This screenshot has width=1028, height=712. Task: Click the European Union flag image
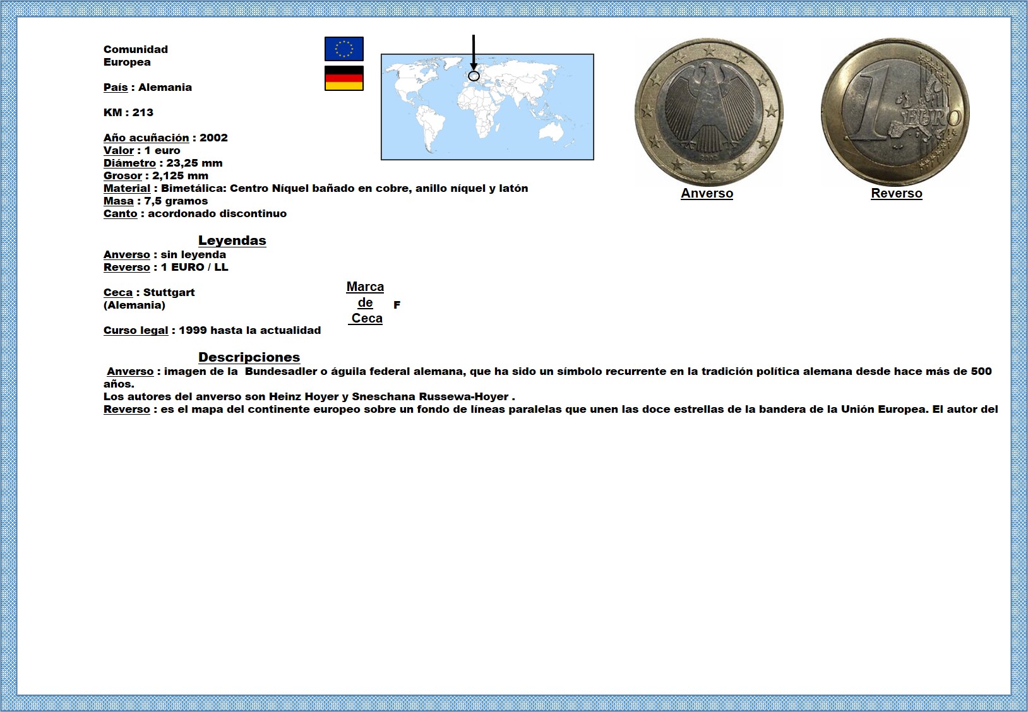pos(344,49)
